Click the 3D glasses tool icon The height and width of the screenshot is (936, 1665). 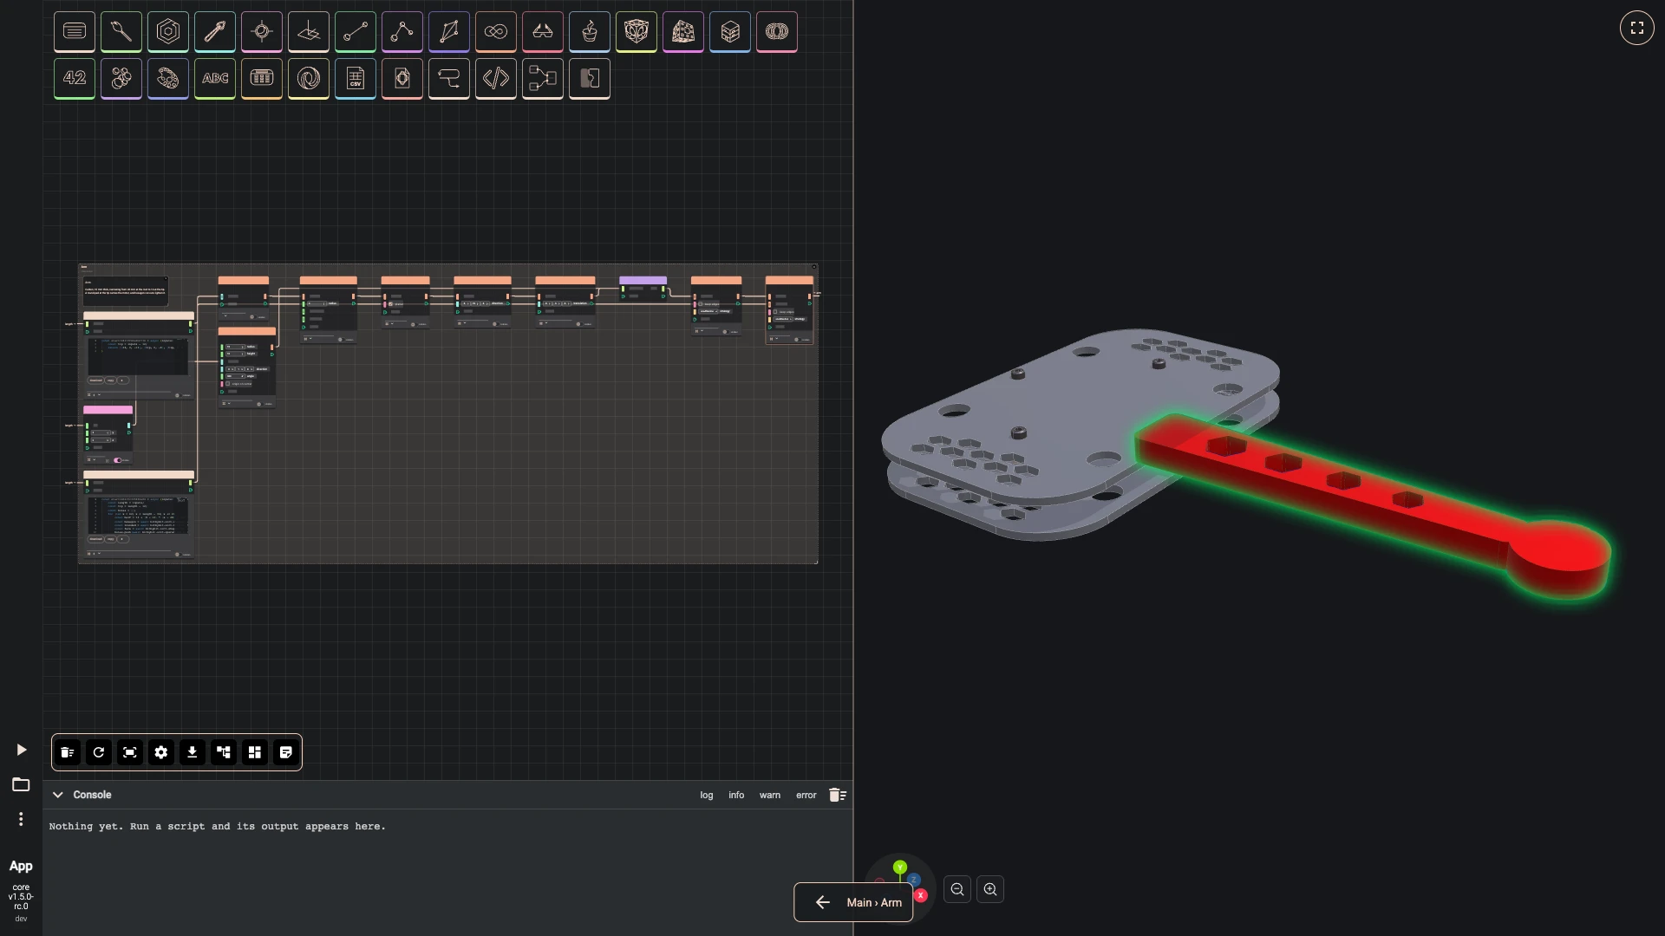[x=543, y=32]
